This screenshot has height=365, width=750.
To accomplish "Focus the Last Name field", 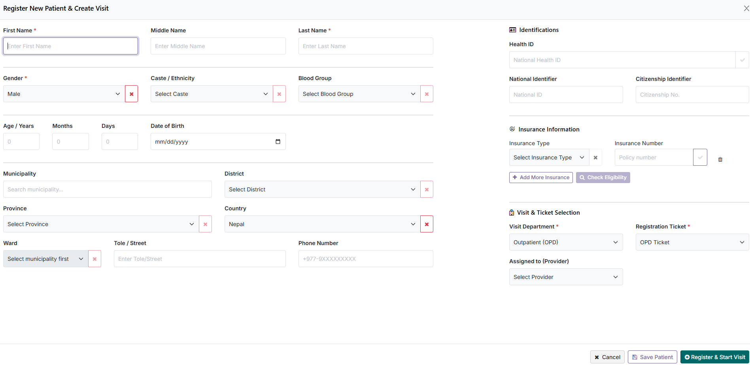I will pyautogui.click(x=366, y=46).
